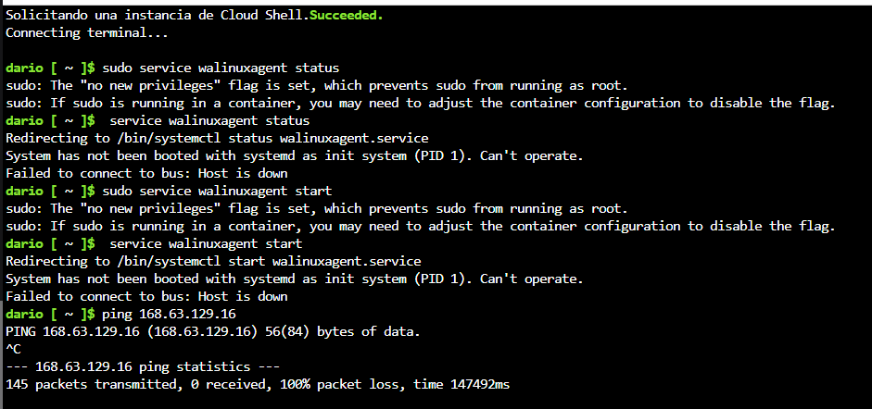Click 'Redirecting to /bin/systemctl status walinuxagent.service' line
This screenshot has width=872, height=409.
(x=217, y=138)
